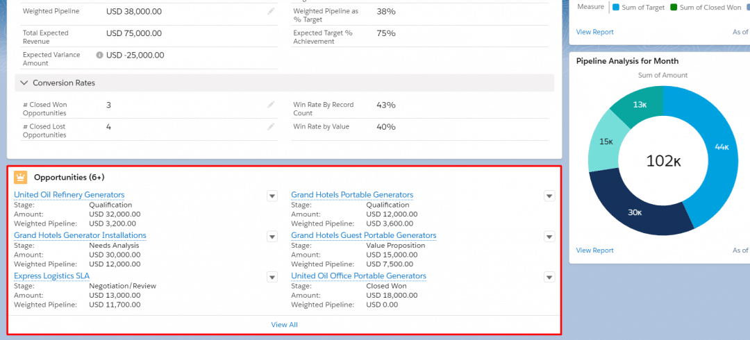The width and height of the screenshot is (750, 340).
Task: Edit the # Closed Won Opportunities pencil
Action: (x=272, y=105)
